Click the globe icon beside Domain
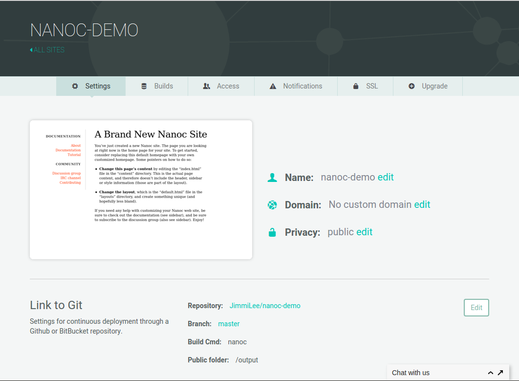The width and height of the screenshot is (519, 381). 272,205
